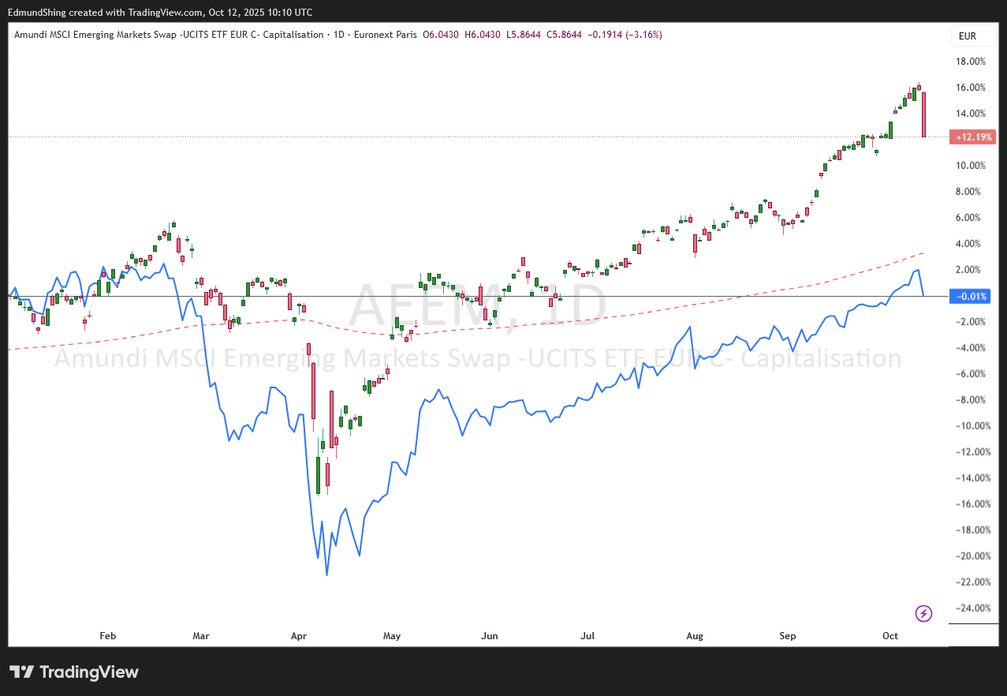The width and height of the screenshot is (1007, 696).
Task: Click the 1D interval label in header
Action: pyautogui.click(x=338, y=35)
